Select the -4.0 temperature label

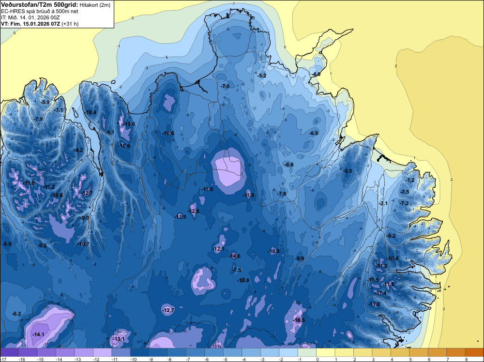pyautogui.click(x=316, y=75)
